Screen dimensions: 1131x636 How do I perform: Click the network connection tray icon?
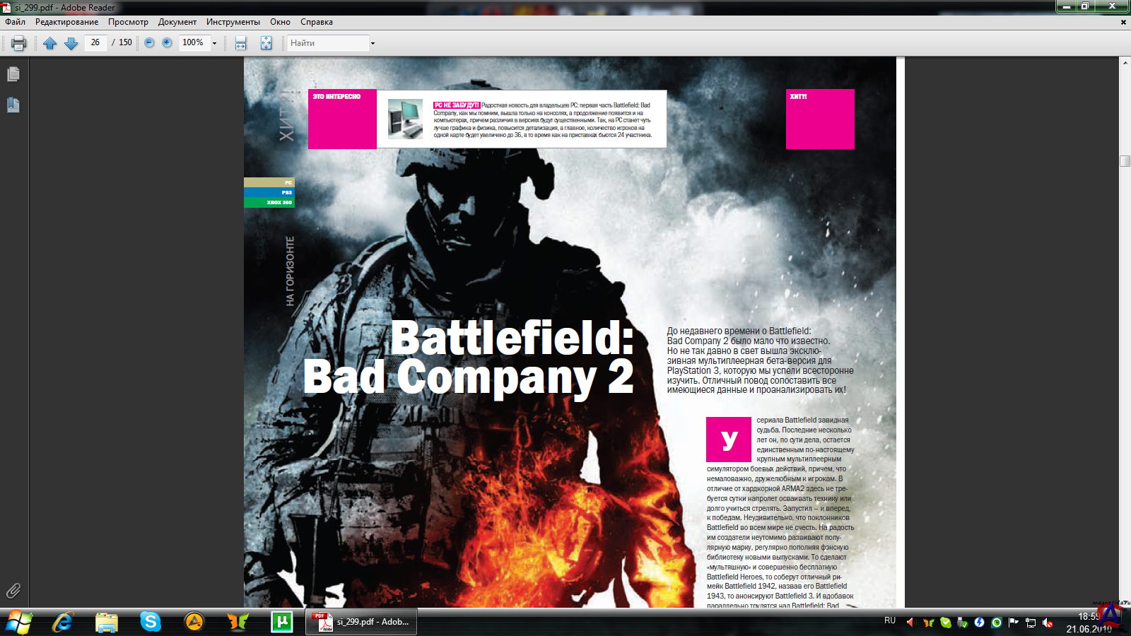click(1031, 623)
